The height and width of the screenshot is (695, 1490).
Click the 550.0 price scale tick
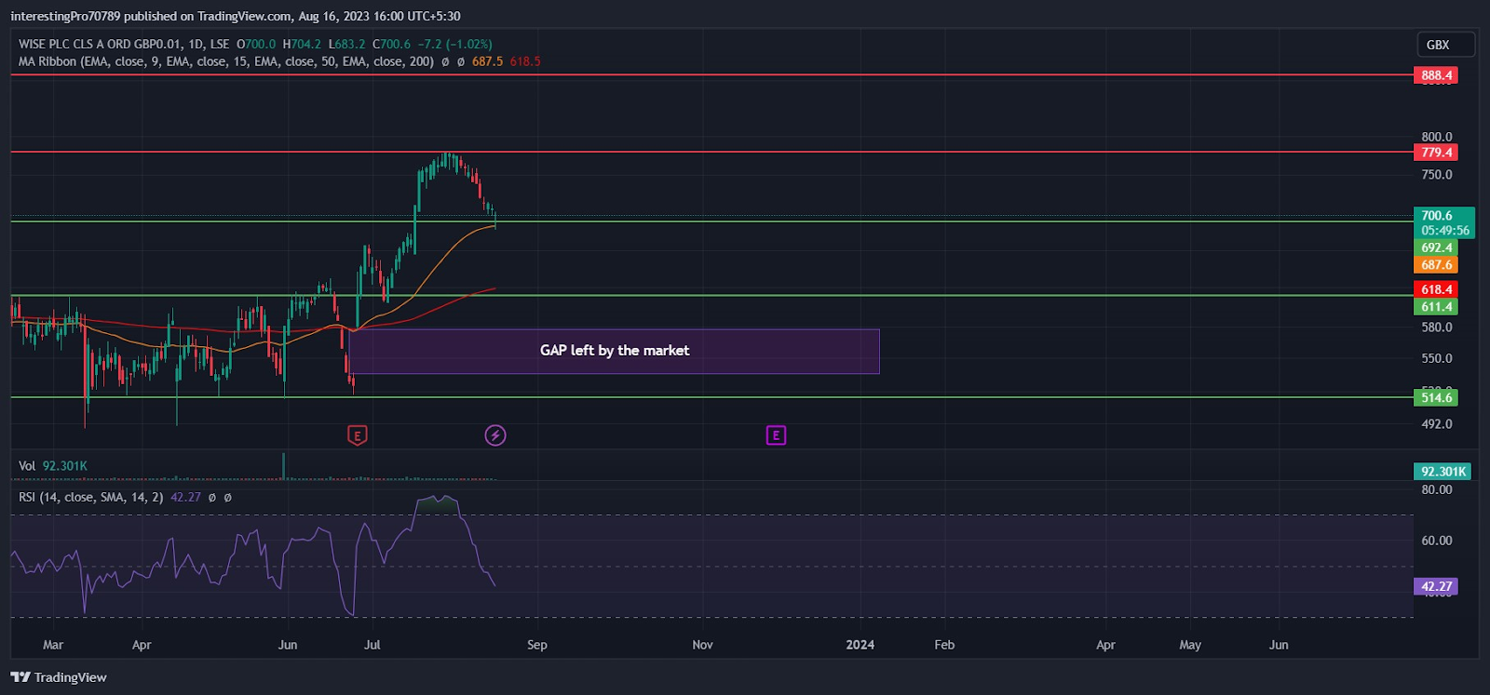tap(1437, 358)
